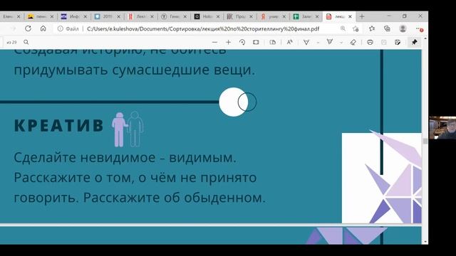Select the PDF Highlight tool
456x256 pixels.
[329, 42]
